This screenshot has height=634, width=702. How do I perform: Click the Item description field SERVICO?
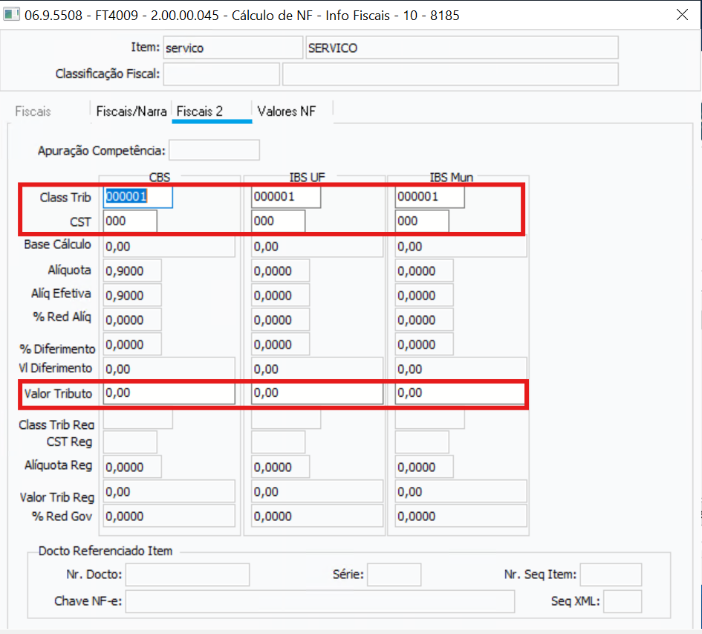462,48
